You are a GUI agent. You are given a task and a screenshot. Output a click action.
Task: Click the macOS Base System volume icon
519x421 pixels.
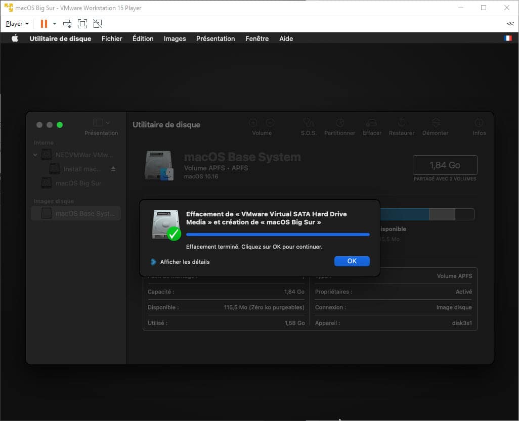pyautogui.click(x=159, y=165)
